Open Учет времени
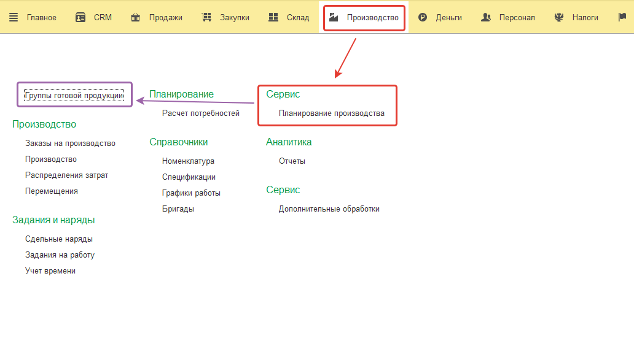 (x=50, y=271)
